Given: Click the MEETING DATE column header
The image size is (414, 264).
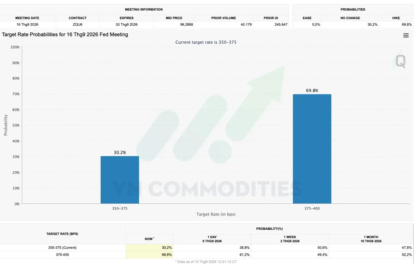Looking at the screenshot, I should pyautogui.click(x=27, y=18).
